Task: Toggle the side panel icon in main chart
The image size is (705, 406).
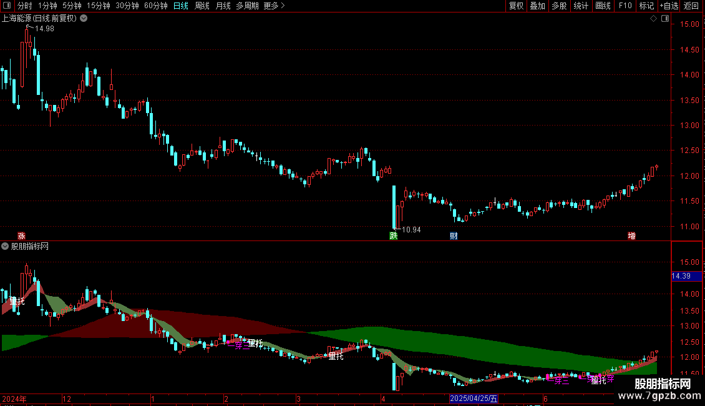Action: click(x=665, y=19)
